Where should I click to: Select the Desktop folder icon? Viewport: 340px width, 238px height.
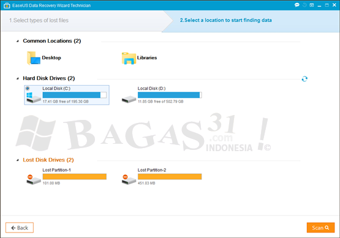(34, 58)
